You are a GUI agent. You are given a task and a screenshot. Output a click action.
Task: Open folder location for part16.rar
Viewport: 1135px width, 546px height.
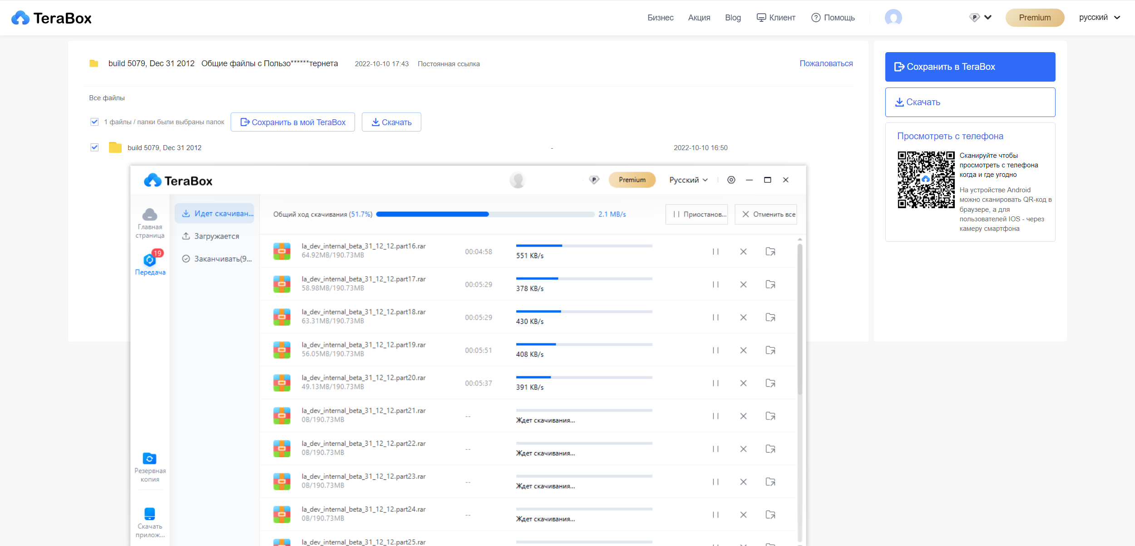point(770,252)
